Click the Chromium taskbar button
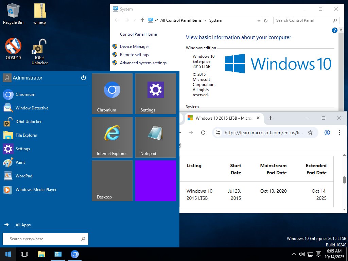This screenshot has height=261, width=348. (x=75, y=254)
